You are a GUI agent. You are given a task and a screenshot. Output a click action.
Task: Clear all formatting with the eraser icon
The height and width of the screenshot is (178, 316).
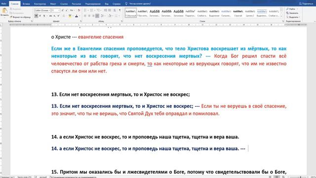pyautogui.click(x=79, y=10)
